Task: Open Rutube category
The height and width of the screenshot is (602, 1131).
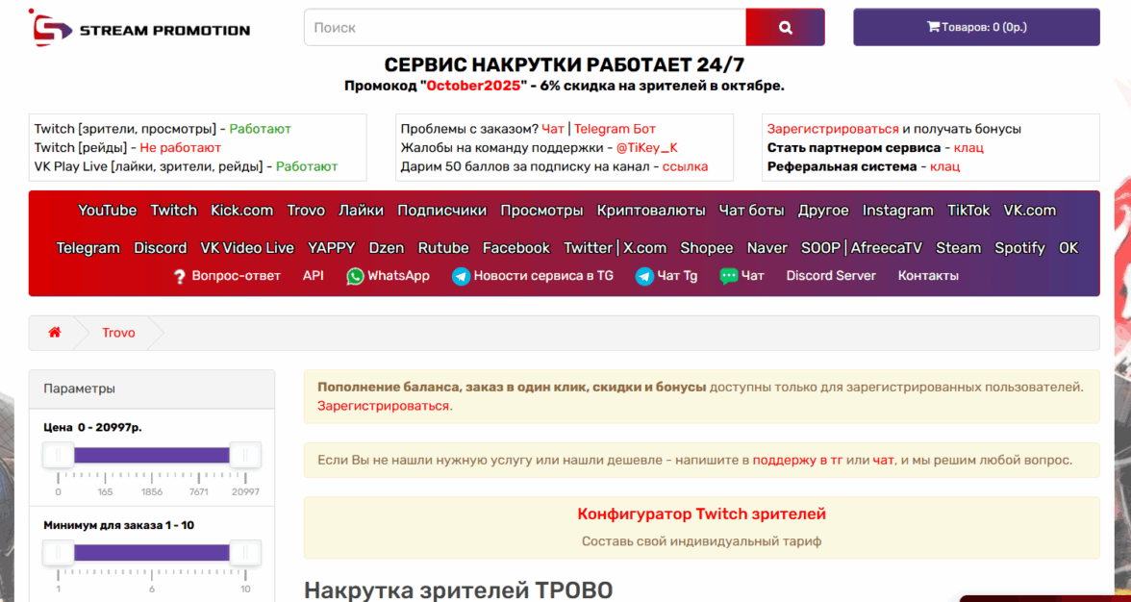Action: point(443,248)
